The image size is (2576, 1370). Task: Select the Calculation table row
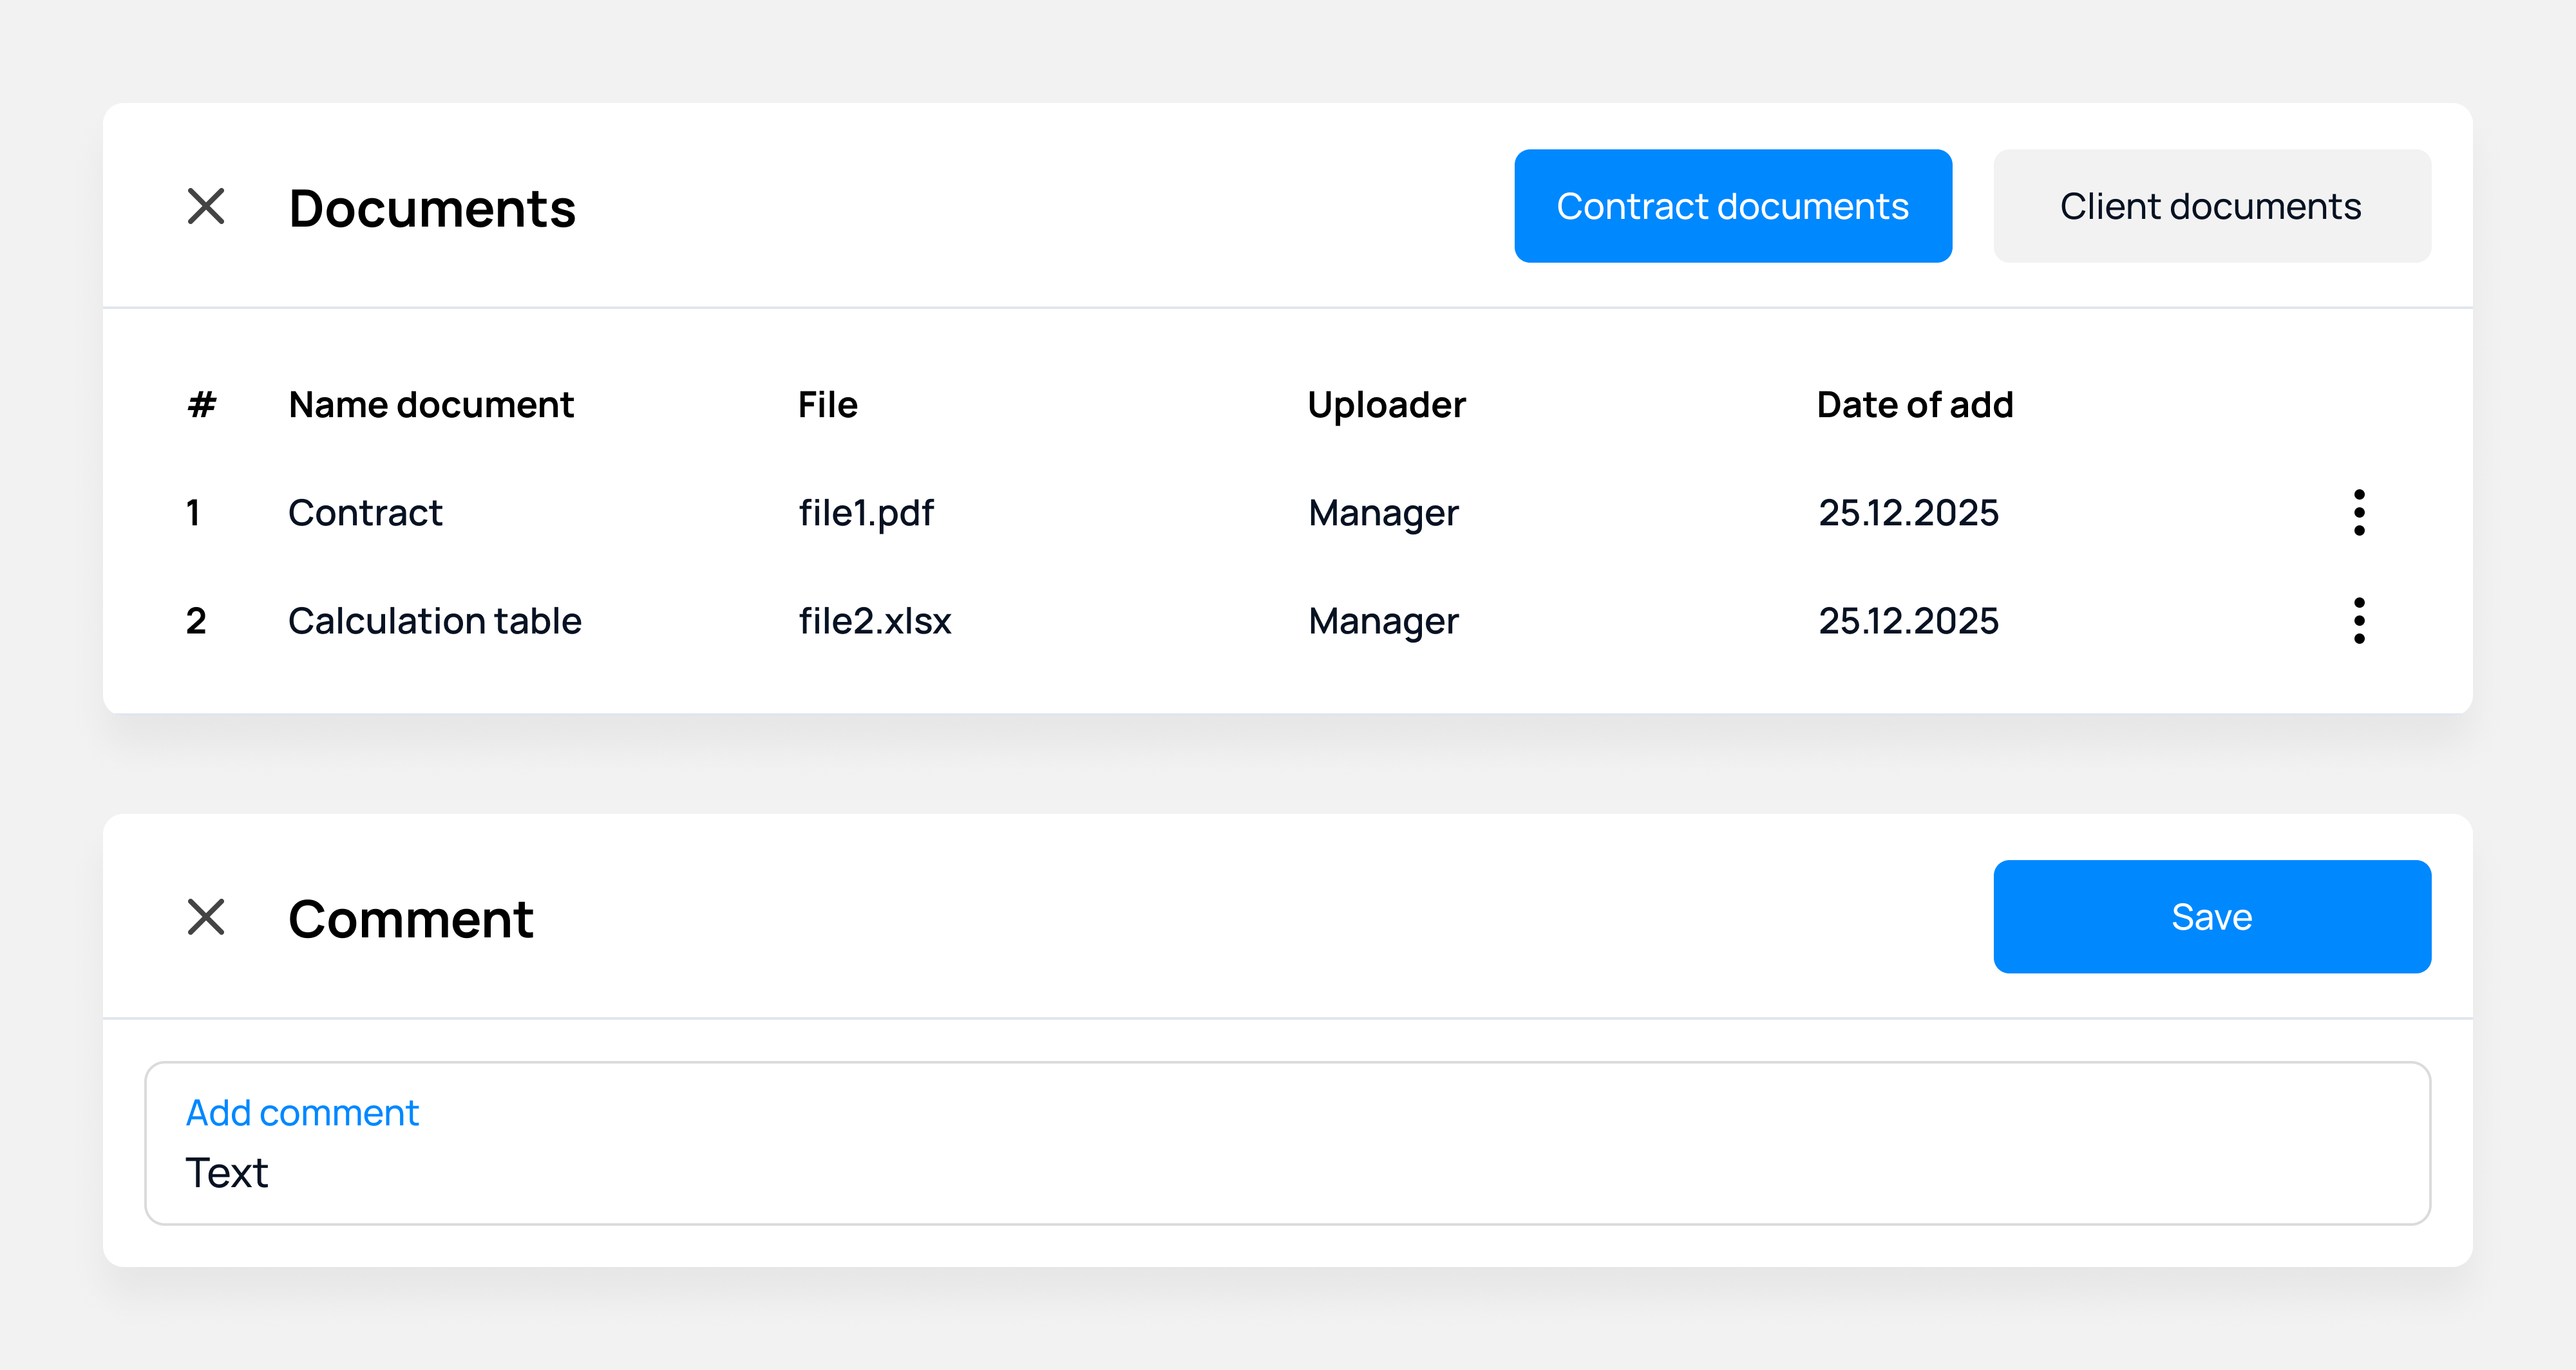pos(435,620)
